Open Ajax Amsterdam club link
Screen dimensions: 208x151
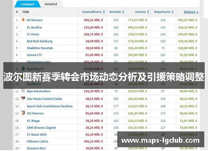(39, 91)
